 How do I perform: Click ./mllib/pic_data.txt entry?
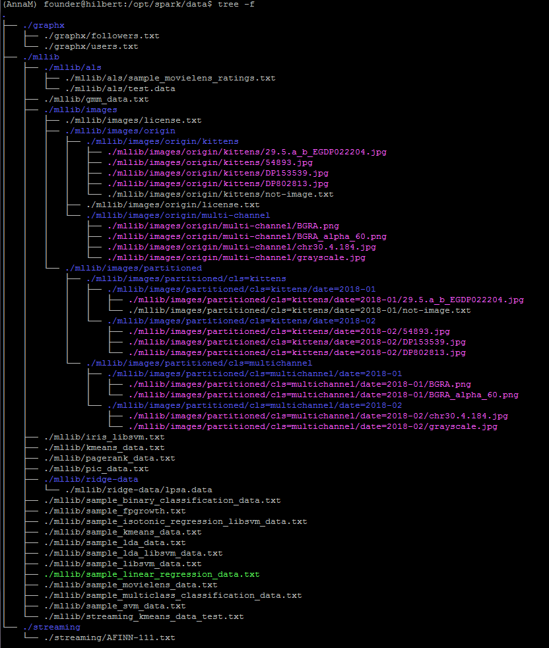(x=96, y=469)
